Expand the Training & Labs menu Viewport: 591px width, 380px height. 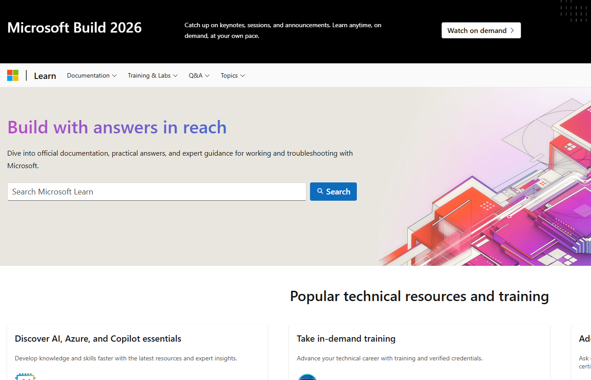tap(153, 75)
